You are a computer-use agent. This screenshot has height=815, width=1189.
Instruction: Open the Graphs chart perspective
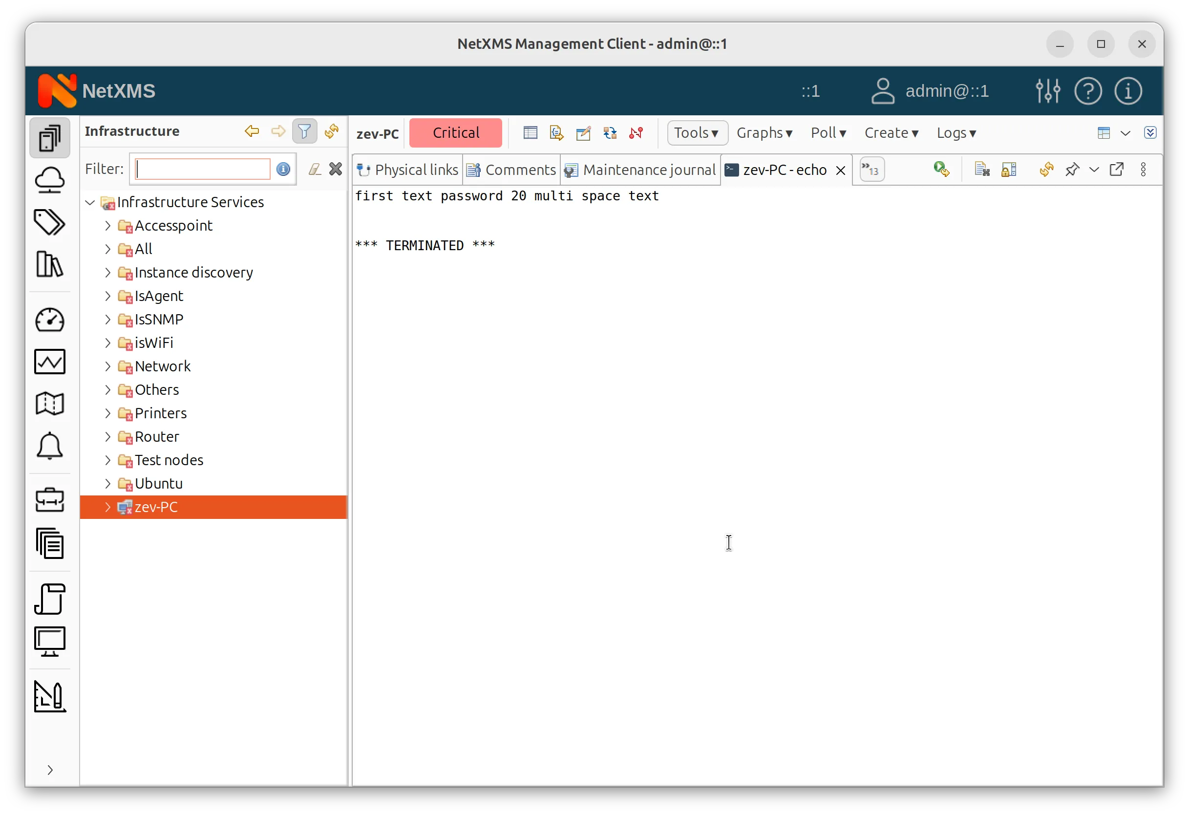click(50, 362)
